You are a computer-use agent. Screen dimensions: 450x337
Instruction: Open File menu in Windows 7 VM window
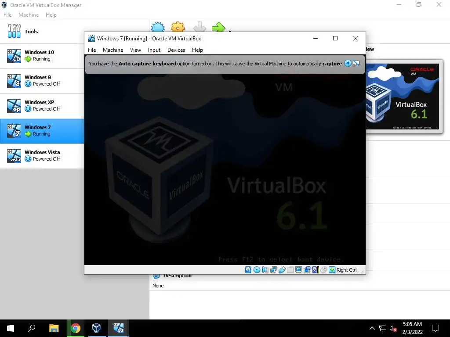(92, 50)
